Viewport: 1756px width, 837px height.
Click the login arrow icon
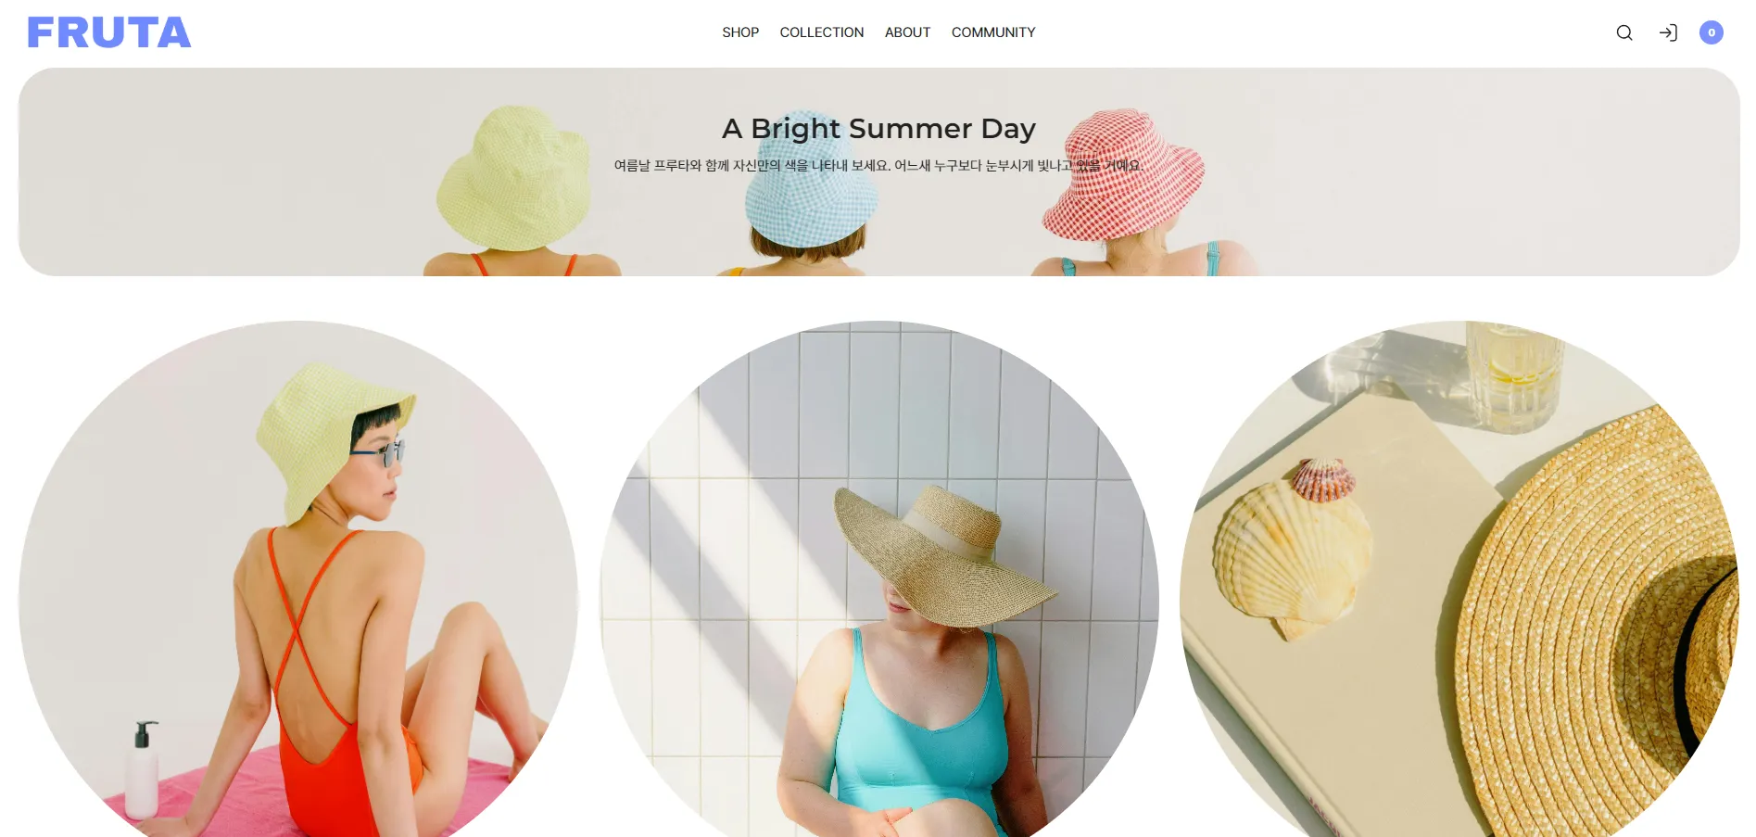1668,32
